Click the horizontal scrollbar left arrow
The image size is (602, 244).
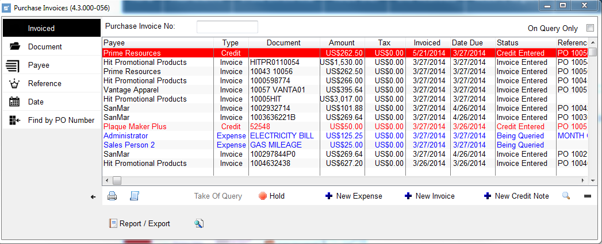tap(107, 180)
